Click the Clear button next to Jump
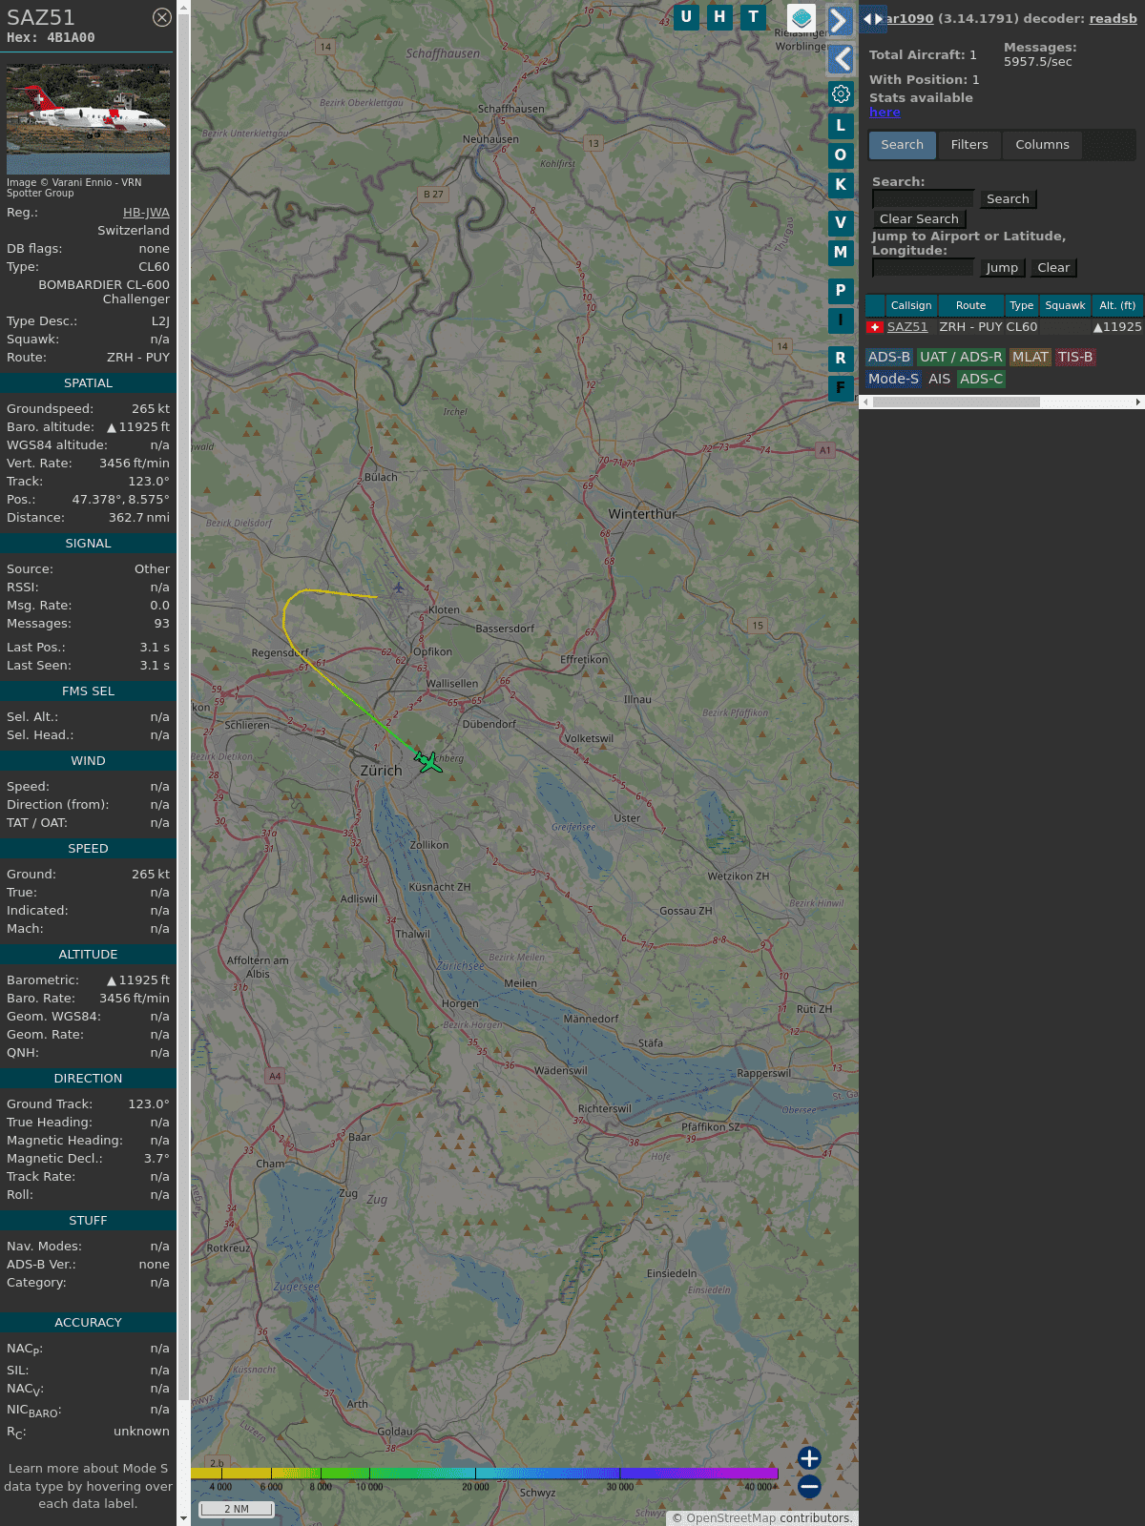 coord(1053,268)
